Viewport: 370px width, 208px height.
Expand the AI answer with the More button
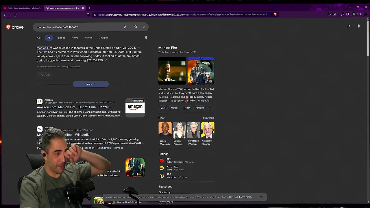pos(91,84)
